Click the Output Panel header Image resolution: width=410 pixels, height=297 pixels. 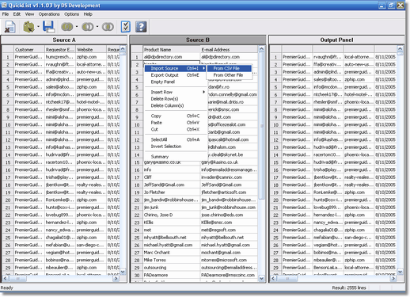336,40
